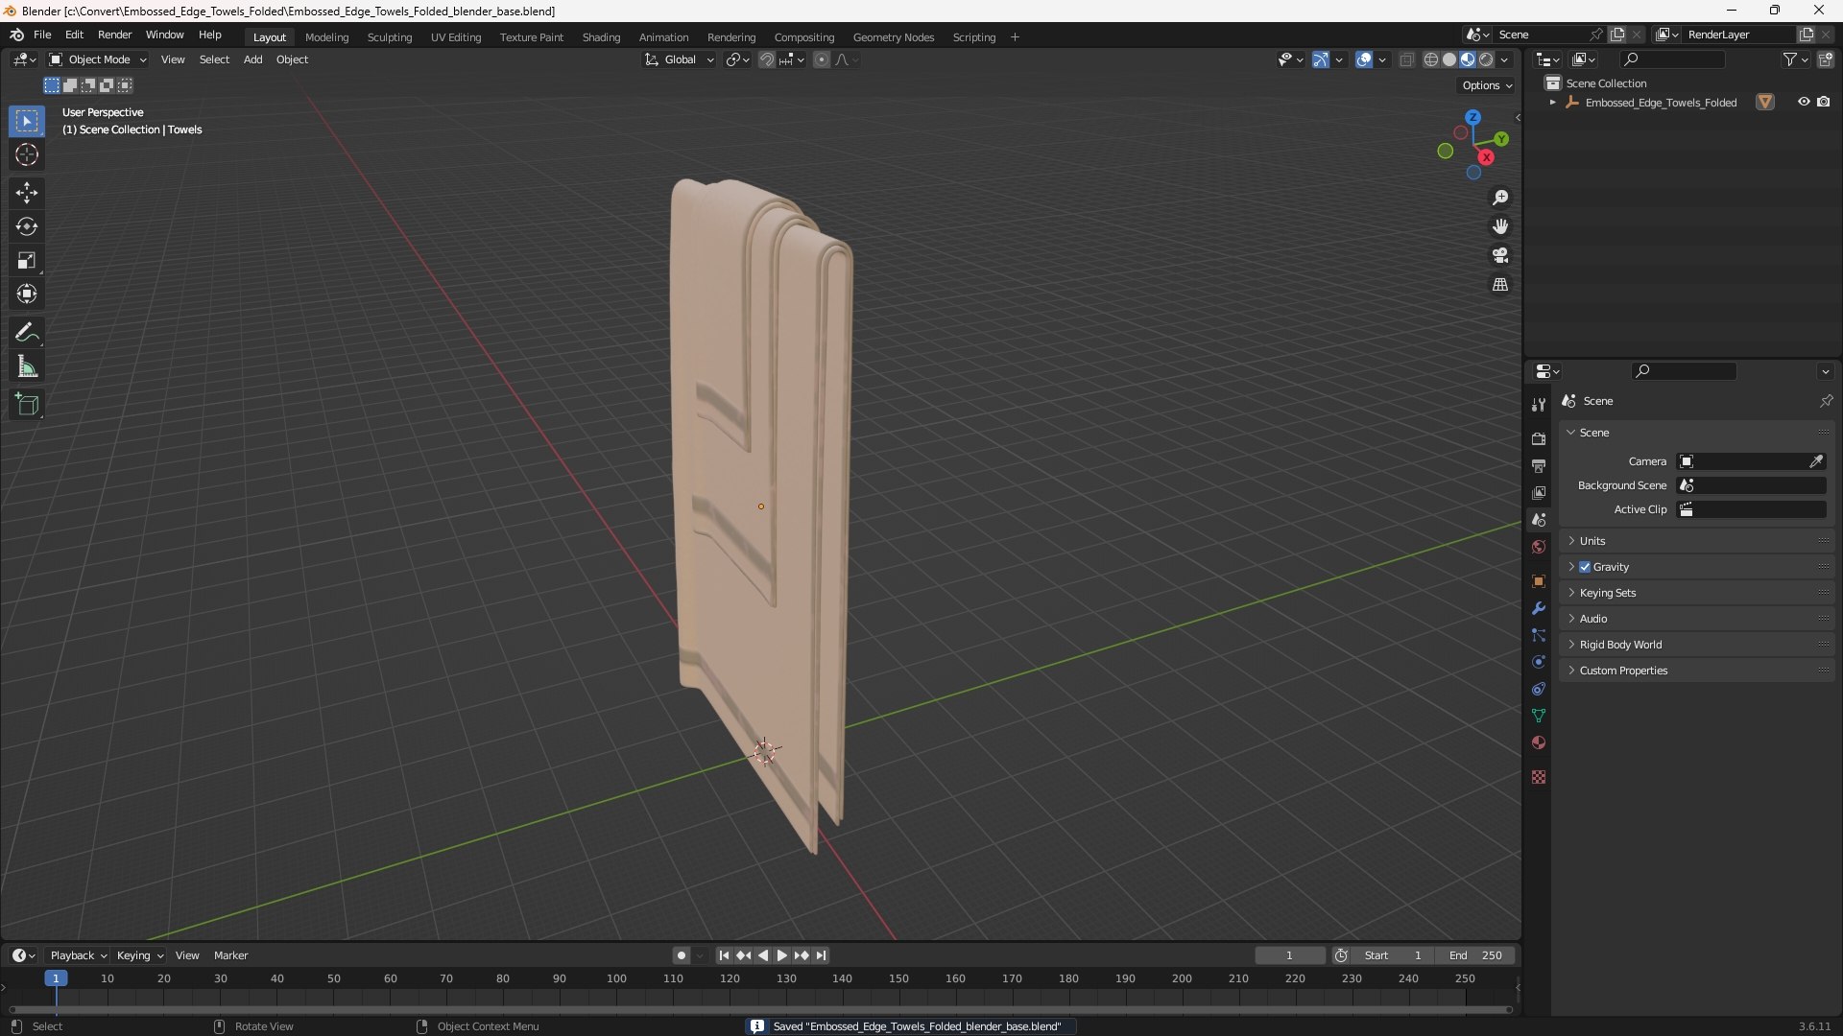Toggle the camera view icon

coord(1500,255)
